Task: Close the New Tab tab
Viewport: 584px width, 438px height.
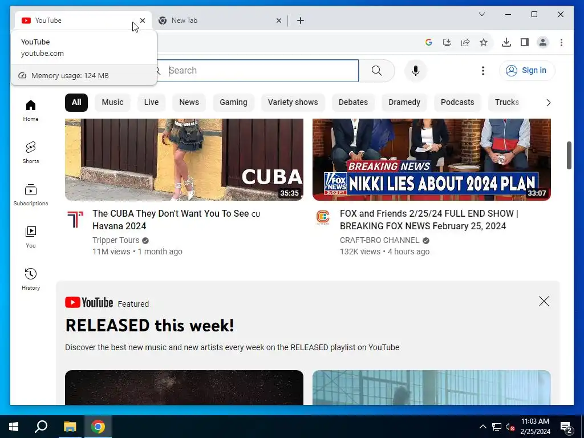Action: [x=278, y=21]
